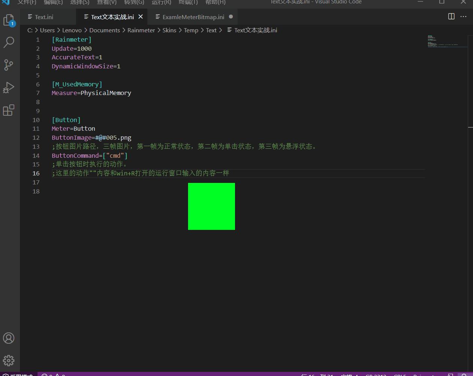Open the Run and Debug view
This screenshot has width=473, height=376.
9,88
